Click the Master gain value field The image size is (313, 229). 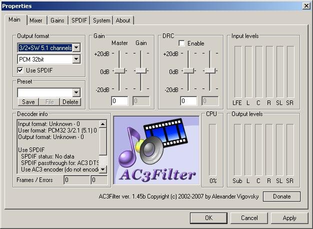(x=119, y=101)
